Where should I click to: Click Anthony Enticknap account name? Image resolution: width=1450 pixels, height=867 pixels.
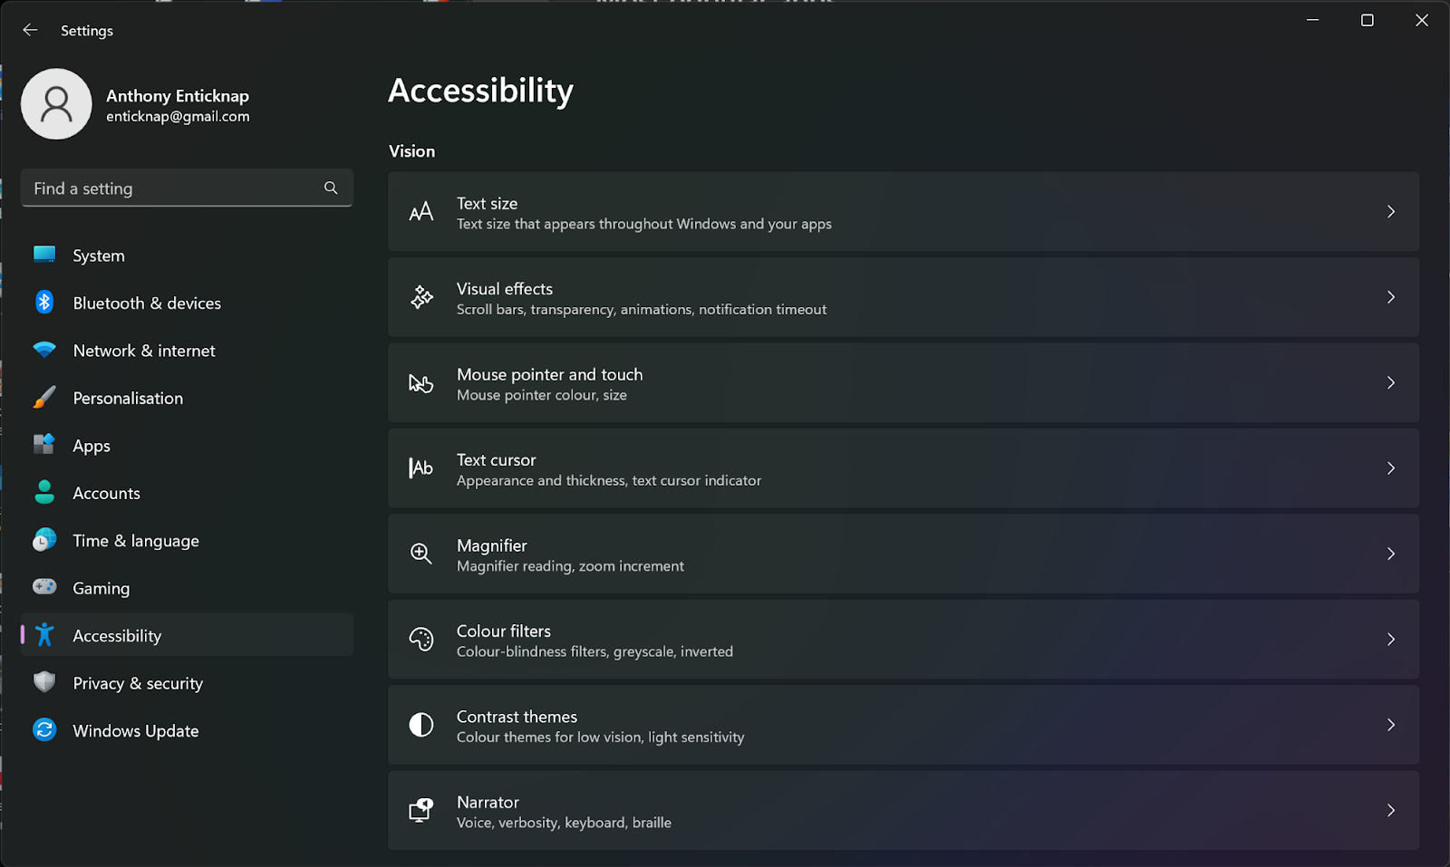[178, 95]
